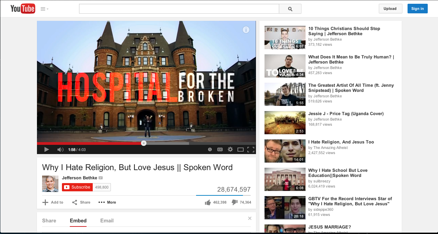Viewport: 438px width, 234px height.
Task: Open What Does It Mean to Be Truly Human thumbnail
Action: pos(285,66)
